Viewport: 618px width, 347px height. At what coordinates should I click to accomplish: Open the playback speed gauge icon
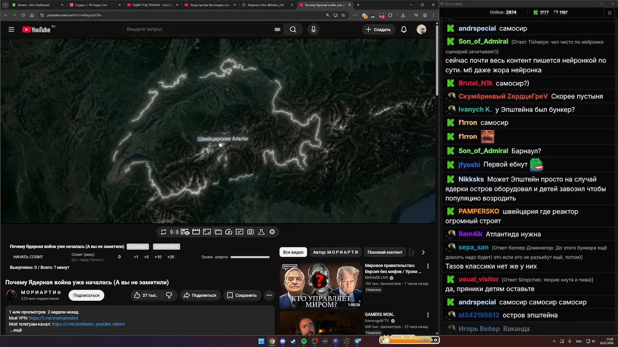pos(229,232)
